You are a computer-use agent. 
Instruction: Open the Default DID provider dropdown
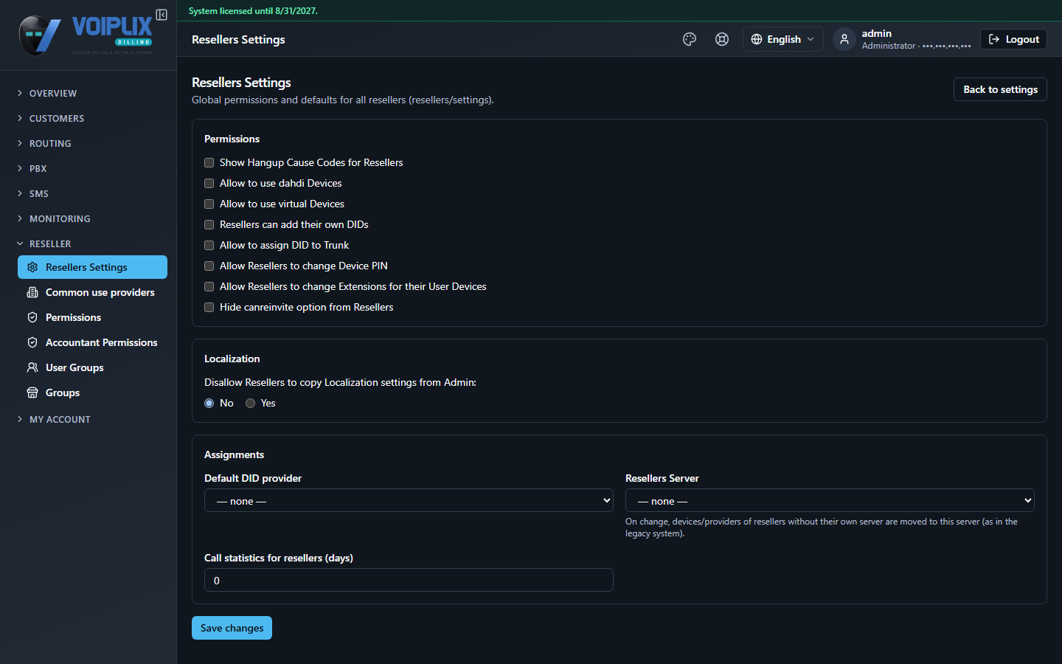click(409, 500)
